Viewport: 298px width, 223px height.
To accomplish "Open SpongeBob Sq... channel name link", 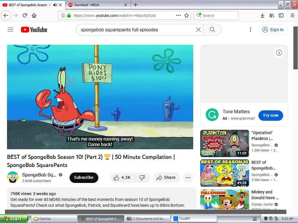I will coord(39,175).
